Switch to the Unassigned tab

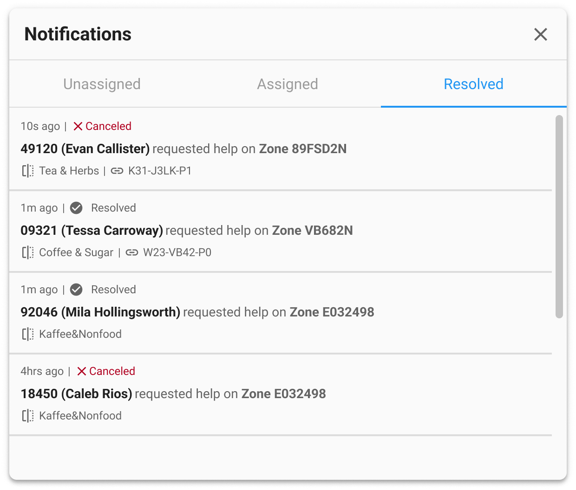[x=102, y=84]
